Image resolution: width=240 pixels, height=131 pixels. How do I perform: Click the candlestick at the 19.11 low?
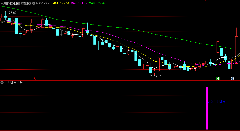151,70
